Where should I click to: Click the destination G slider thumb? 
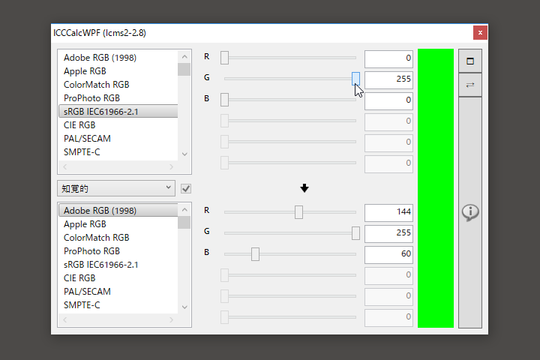tap(355, 233)
